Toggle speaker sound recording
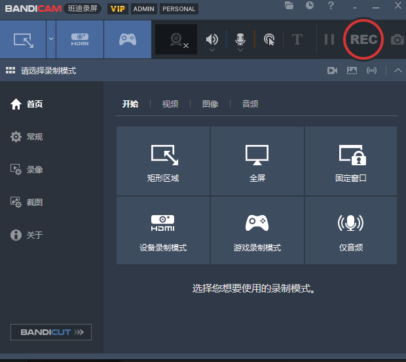The height and width of the screenshot is (362, 406). [x=212, y=39]
